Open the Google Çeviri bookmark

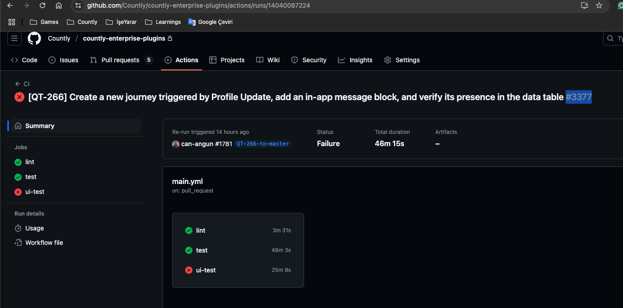click(x=211, y=22)
